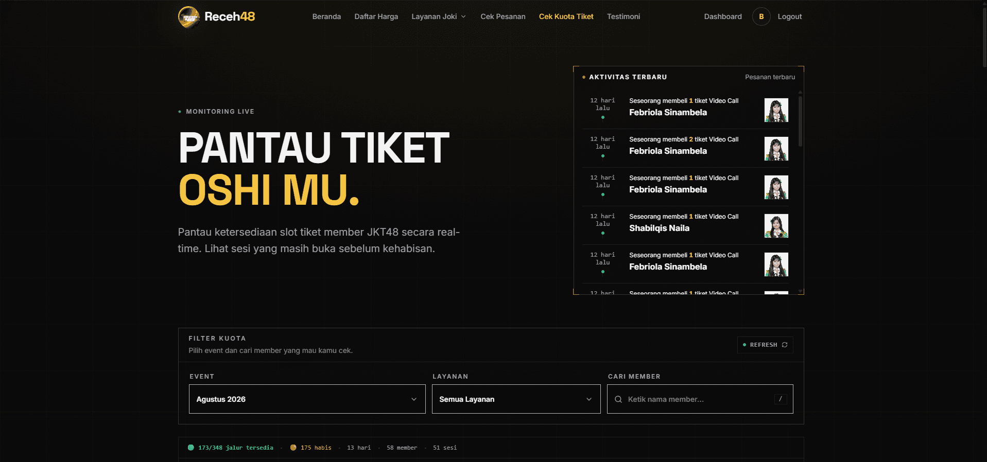The width and height of the screenshot is (987, 462).
Task: Click the refresh arrows icon
Action: click(x=785, y=345)
